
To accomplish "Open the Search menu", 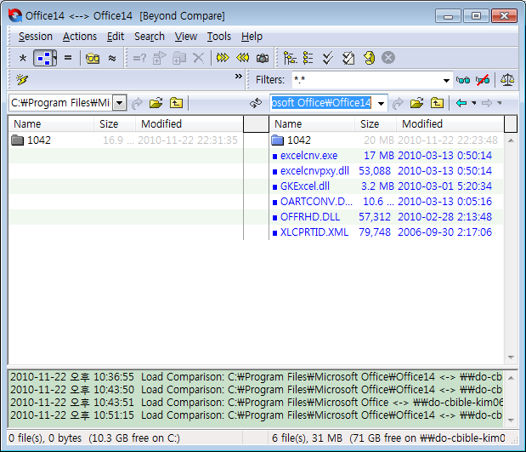I will (150, 37).
